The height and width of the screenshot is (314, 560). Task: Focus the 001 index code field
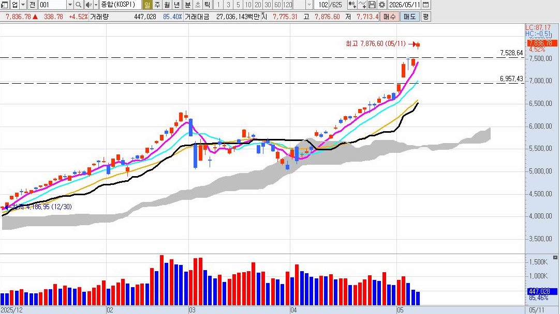point(52,5)
